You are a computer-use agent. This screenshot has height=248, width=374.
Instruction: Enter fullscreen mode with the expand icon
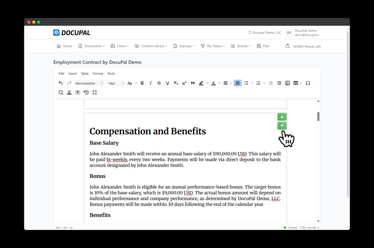[x=94, y=92]
